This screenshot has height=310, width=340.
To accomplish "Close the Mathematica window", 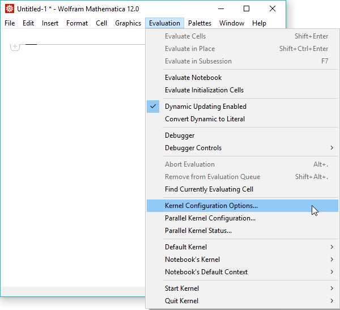I will tap(273, 9).
